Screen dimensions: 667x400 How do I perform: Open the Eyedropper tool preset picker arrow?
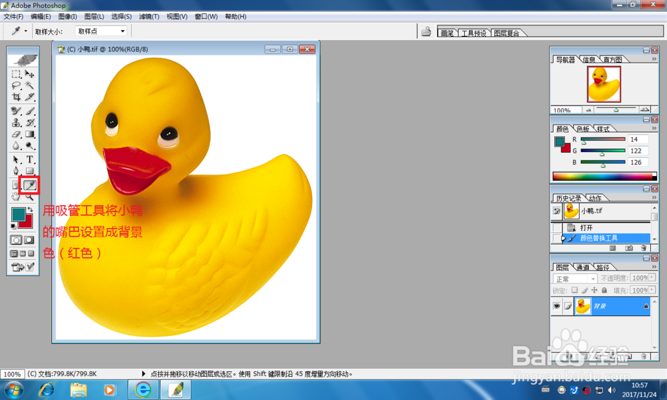25,31
